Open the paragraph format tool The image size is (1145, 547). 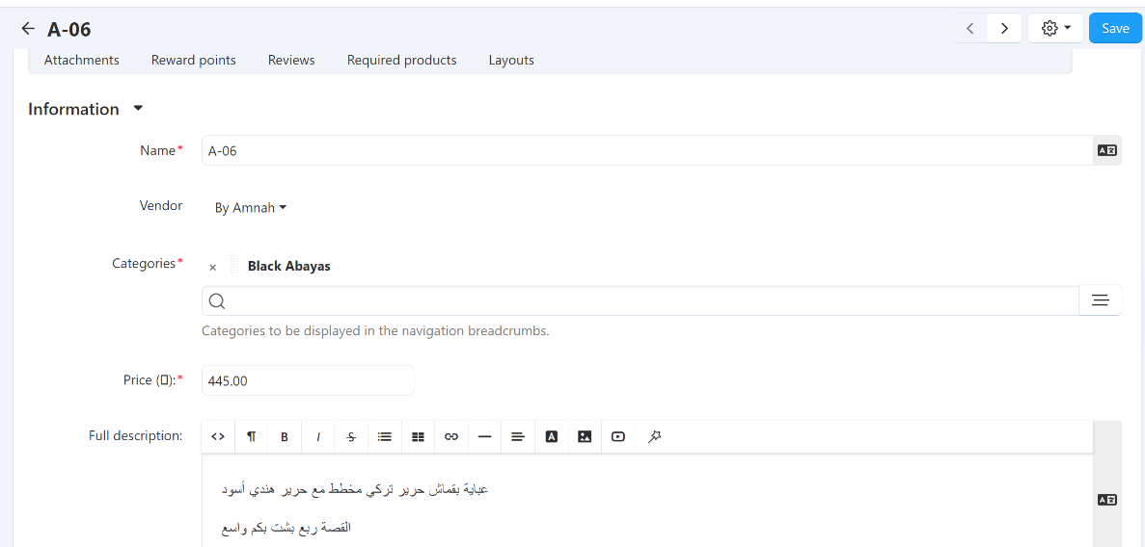251,436
